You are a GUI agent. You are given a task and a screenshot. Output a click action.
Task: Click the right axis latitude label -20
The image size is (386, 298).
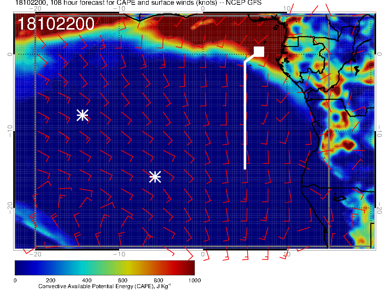[379, 208]
